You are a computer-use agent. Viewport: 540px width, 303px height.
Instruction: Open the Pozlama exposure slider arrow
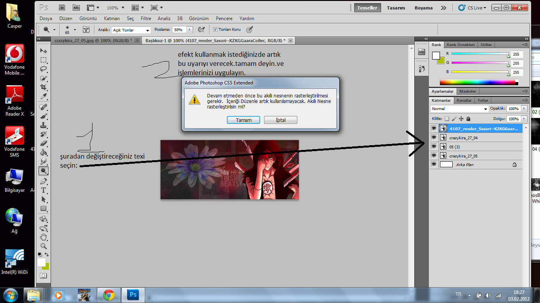coord(190,30)
